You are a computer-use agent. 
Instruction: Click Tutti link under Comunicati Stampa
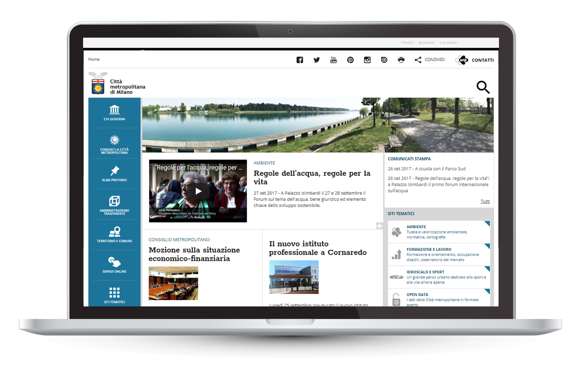485,201
